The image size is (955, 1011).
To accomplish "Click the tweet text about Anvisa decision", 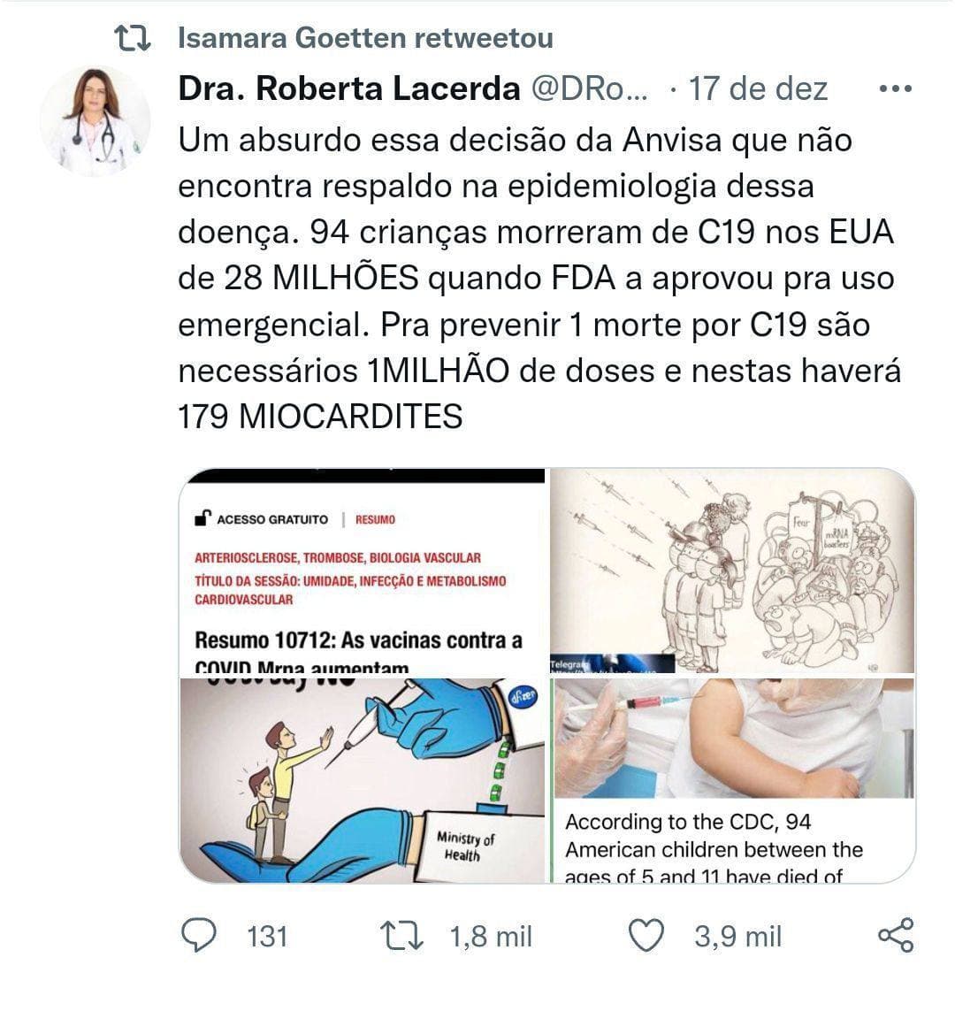I will click(539, 278).
